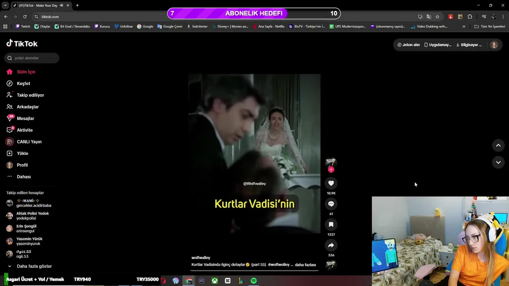Pause the playing video
Image resolution: width=509 pixels, height=286 pixels.
pos(254,153)
